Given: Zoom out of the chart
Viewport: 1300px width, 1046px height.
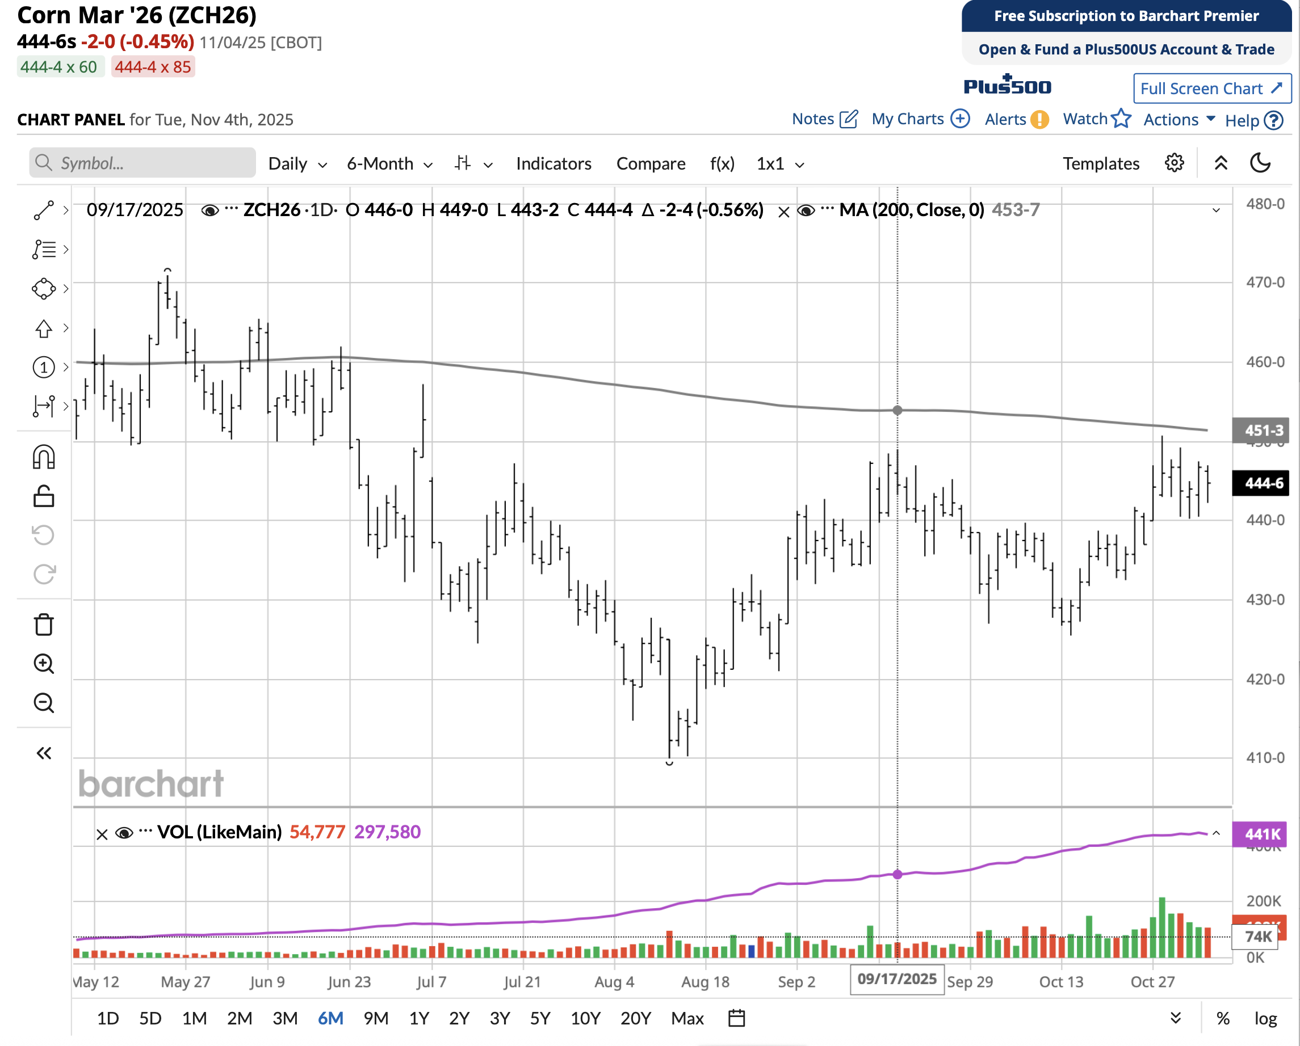Looking at the screenshot, I should click(x=43, y=703).
